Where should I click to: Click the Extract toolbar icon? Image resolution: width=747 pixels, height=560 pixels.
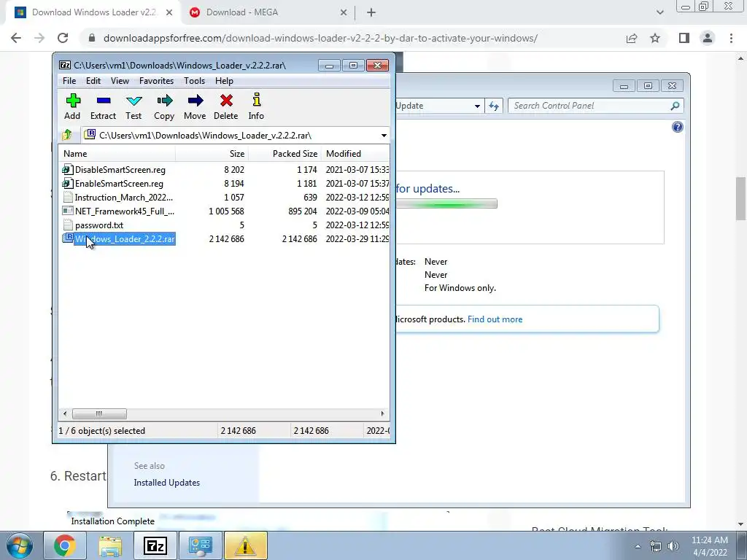pyautogui.click(x=104, y=101)
